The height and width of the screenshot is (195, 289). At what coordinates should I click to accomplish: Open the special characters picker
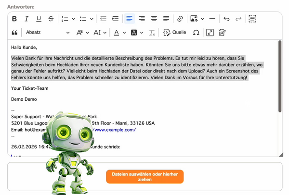(x=196, y=33)
